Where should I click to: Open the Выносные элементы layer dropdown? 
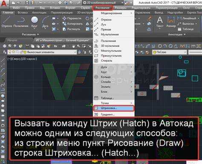point(42,52)
